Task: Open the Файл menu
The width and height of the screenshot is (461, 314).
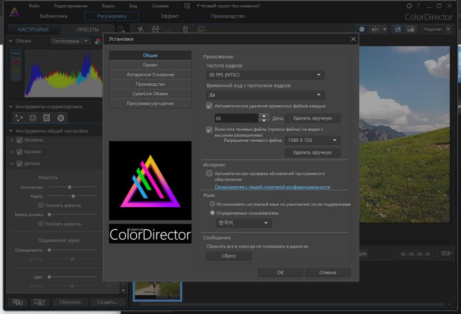Action: coord(34,6)
